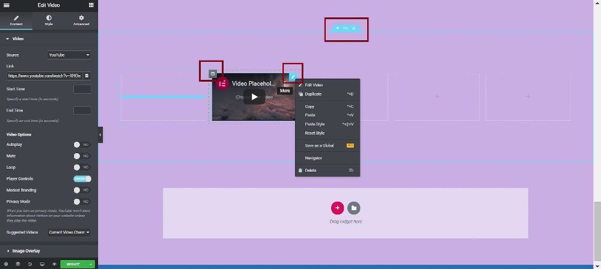Click the video Link input field
The width and height of the screenshot is (601, 269).
click(44, 76)
